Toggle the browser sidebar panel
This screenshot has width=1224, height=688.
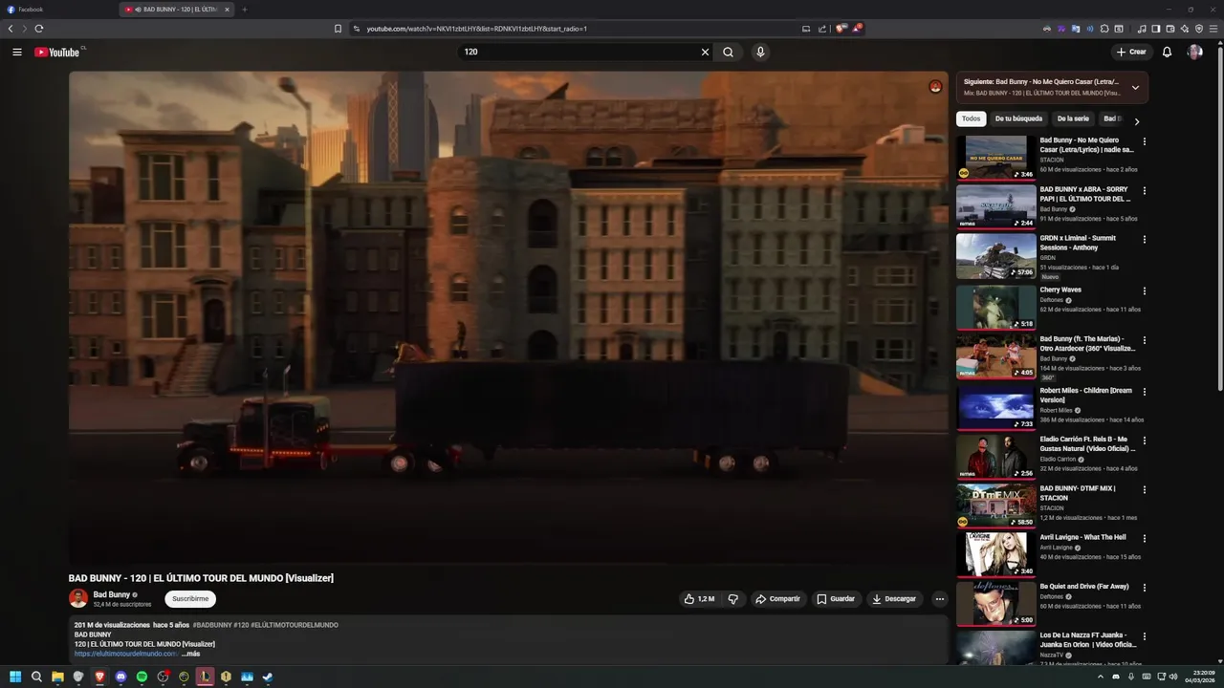1156,29
